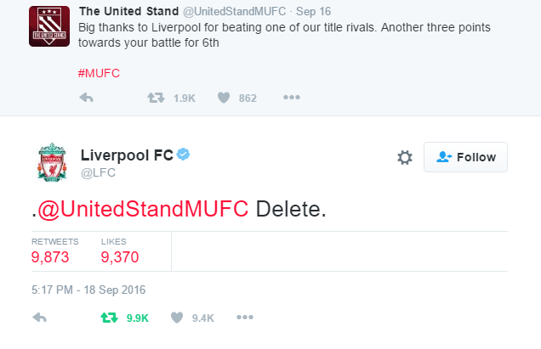Open the gear settings dropdown

405,158
